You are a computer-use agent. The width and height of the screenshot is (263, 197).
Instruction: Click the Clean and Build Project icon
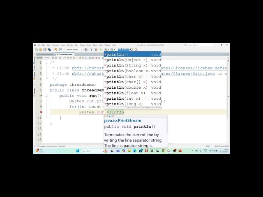pyautogui.click(x=96, y=50)
